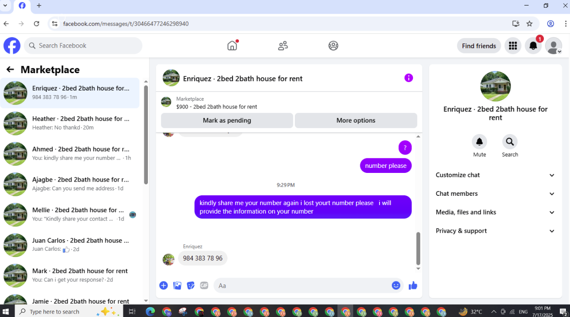Open the emoji picker smiley
The height and width of the screenshot is (317, 570).
tap(396, 285)
